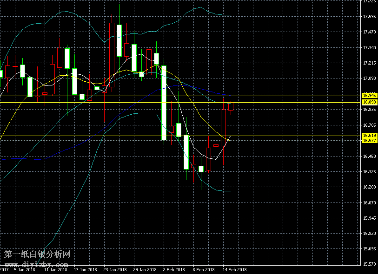Click the 17 Jan 2018 date label

click(85, 269)
